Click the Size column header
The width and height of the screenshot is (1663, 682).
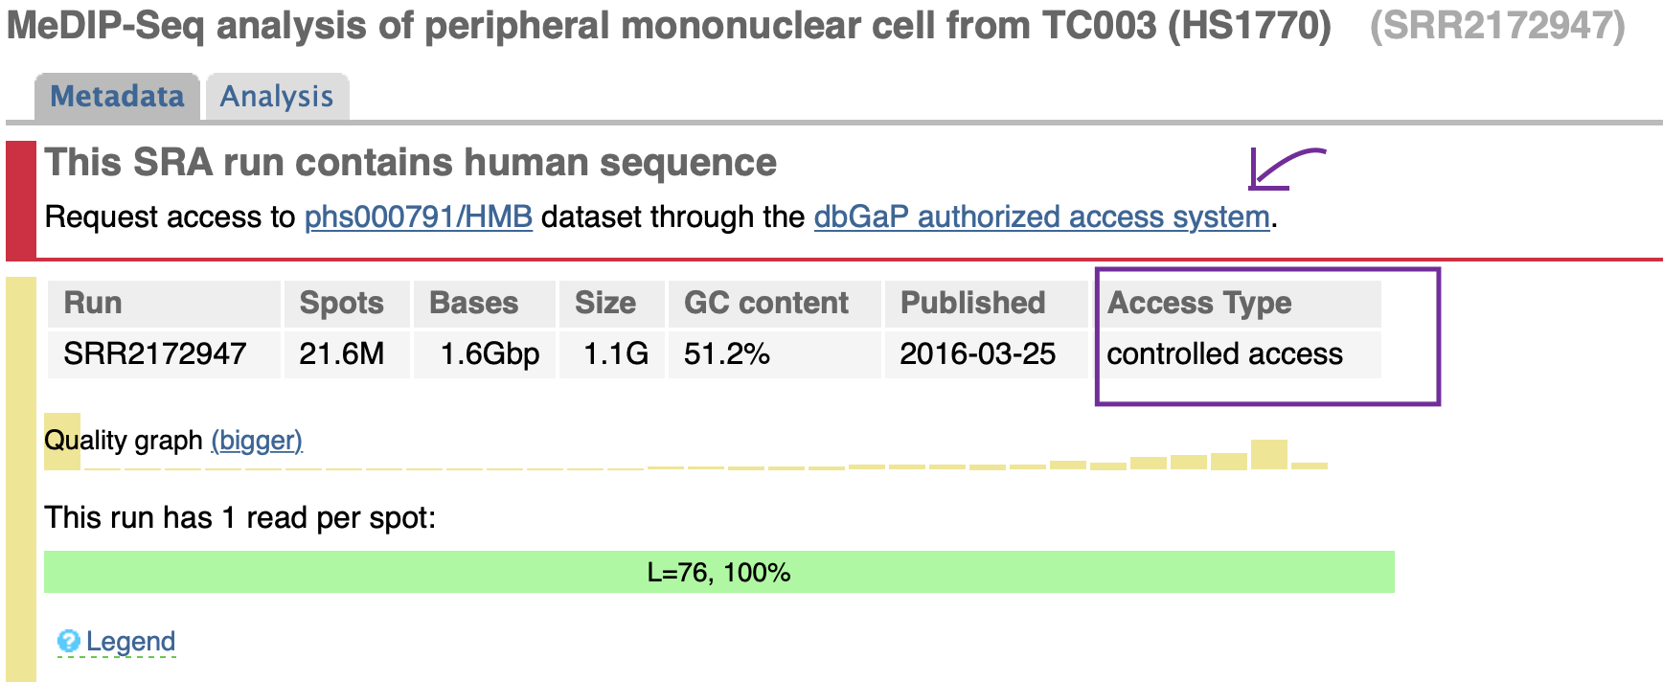604,303
